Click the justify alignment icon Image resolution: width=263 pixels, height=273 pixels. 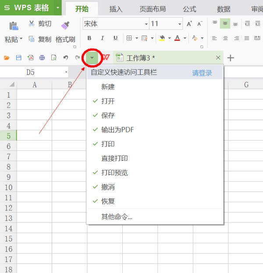coord(247,38)
